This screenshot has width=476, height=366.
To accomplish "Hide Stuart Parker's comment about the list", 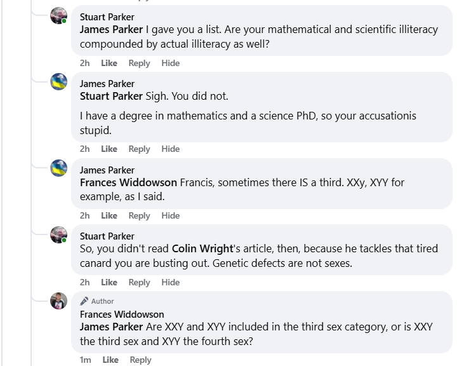I will (x=170, y=63).
